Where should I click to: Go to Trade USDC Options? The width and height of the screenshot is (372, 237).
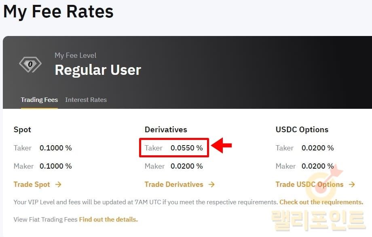tap(309, 184)
